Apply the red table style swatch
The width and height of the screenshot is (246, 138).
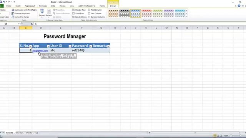[147, 13]
